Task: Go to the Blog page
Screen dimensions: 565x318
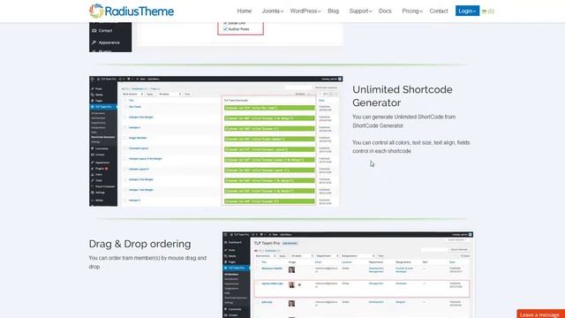Action: pos(334,11)
